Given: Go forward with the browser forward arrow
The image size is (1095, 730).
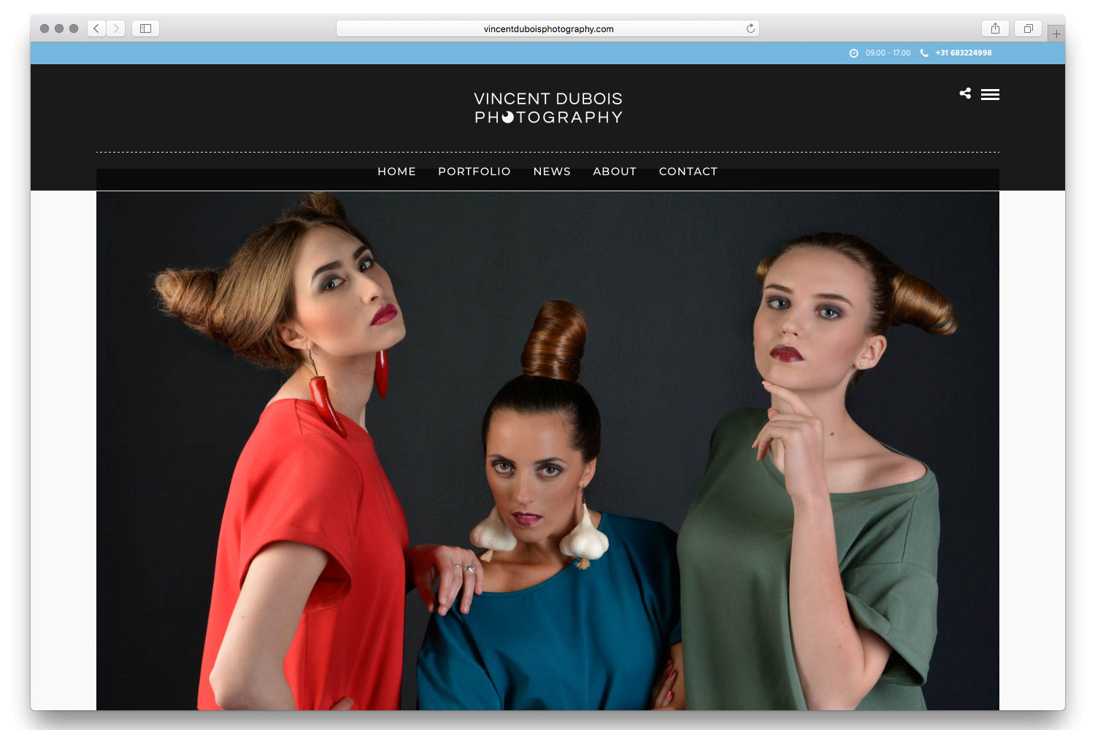Looking at the screenshot, I should click(x=116, y=28).
